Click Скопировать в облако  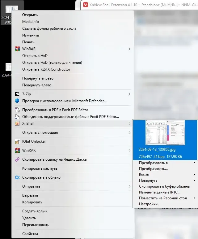(73, 177)
